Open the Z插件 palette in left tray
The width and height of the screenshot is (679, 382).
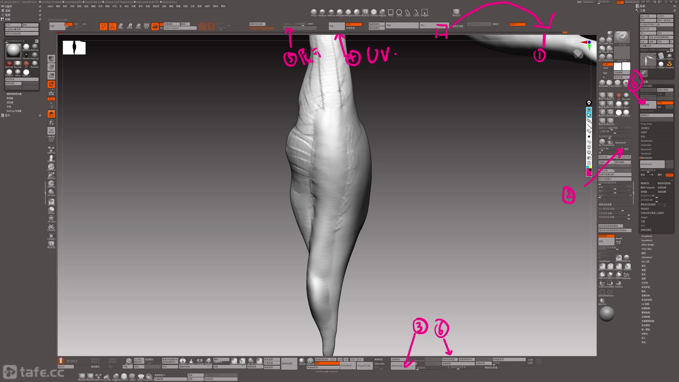[8, 6]
